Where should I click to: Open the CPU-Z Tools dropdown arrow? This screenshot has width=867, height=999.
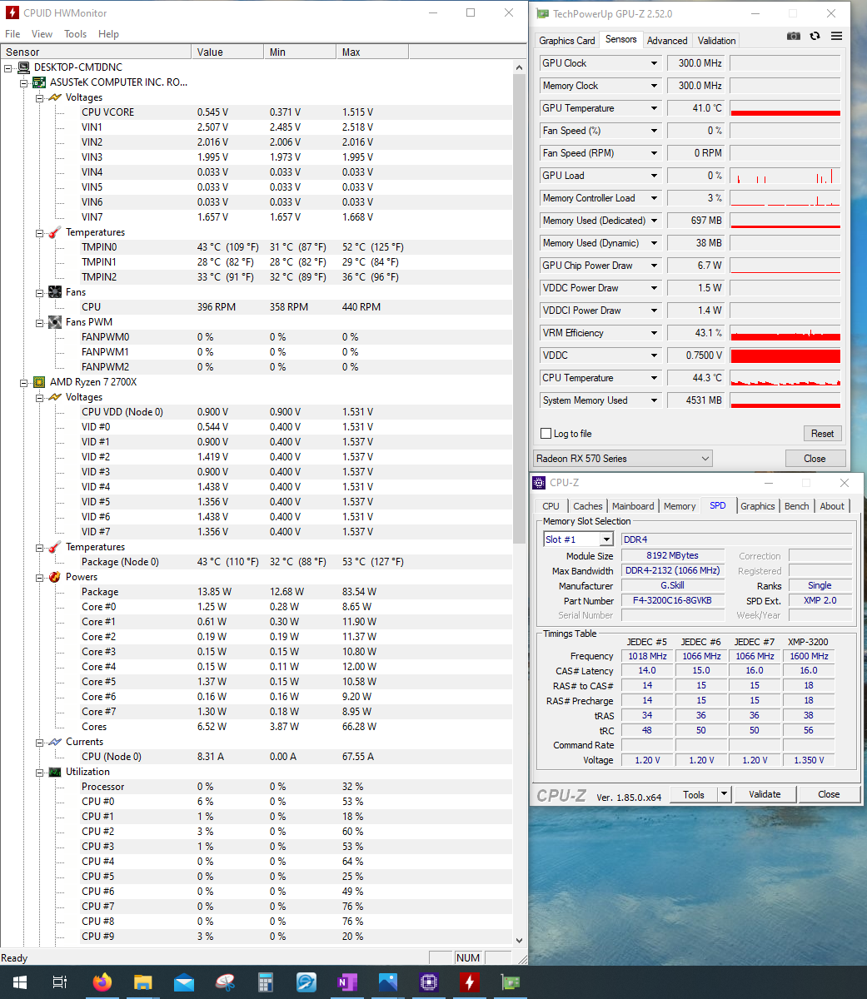724,794
